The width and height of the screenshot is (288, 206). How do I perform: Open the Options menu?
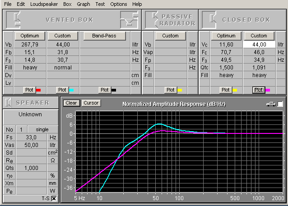click(118, 4)
